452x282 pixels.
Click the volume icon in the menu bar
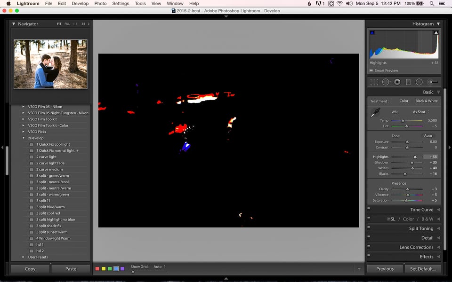point(349,3)
